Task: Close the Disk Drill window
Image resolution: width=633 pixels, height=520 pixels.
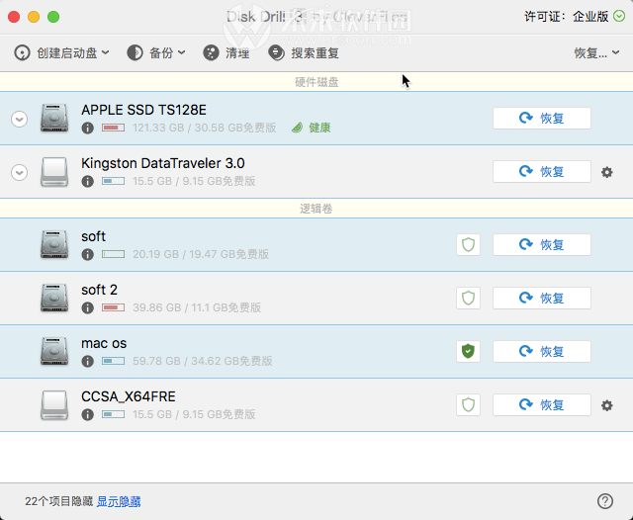Action: (14, 17)
